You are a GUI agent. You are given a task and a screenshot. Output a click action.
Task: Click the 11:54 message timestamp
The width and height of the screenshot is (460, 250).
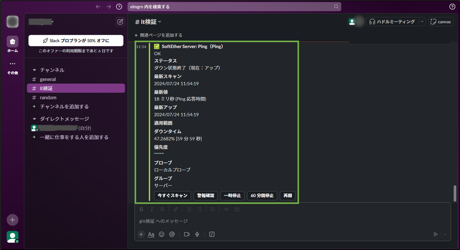point(141,46)
